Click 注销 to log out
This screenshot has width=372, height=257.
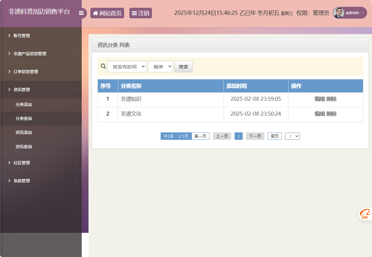click(x=141, y=13)
